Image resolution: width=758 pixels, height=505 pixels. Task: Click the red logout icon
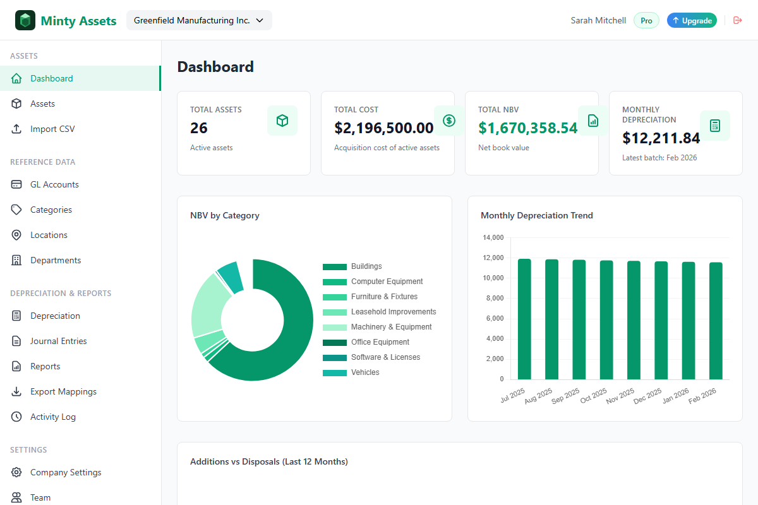(x=737, y=20)
